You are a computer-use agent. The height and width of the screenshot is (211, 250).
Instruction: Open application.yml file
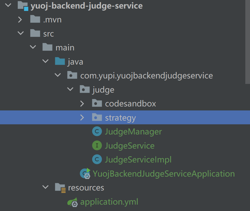click(109, 202)
